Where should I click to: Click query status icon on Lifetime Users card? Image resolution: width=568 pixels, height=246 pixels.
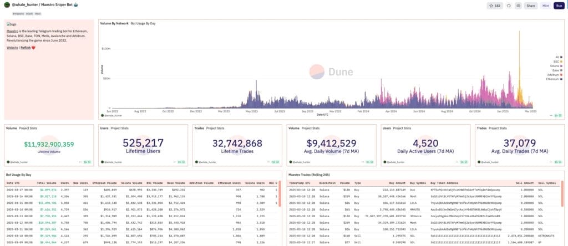click(181, 162)
